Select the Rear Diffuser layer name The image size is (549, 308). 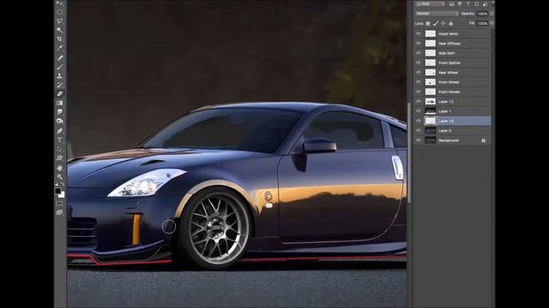(x=449, y=44)
